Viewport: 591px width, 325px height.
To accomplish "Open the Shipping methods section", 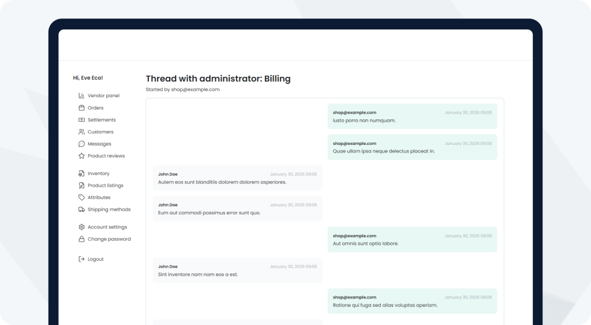I will click(x=109, y=210).
